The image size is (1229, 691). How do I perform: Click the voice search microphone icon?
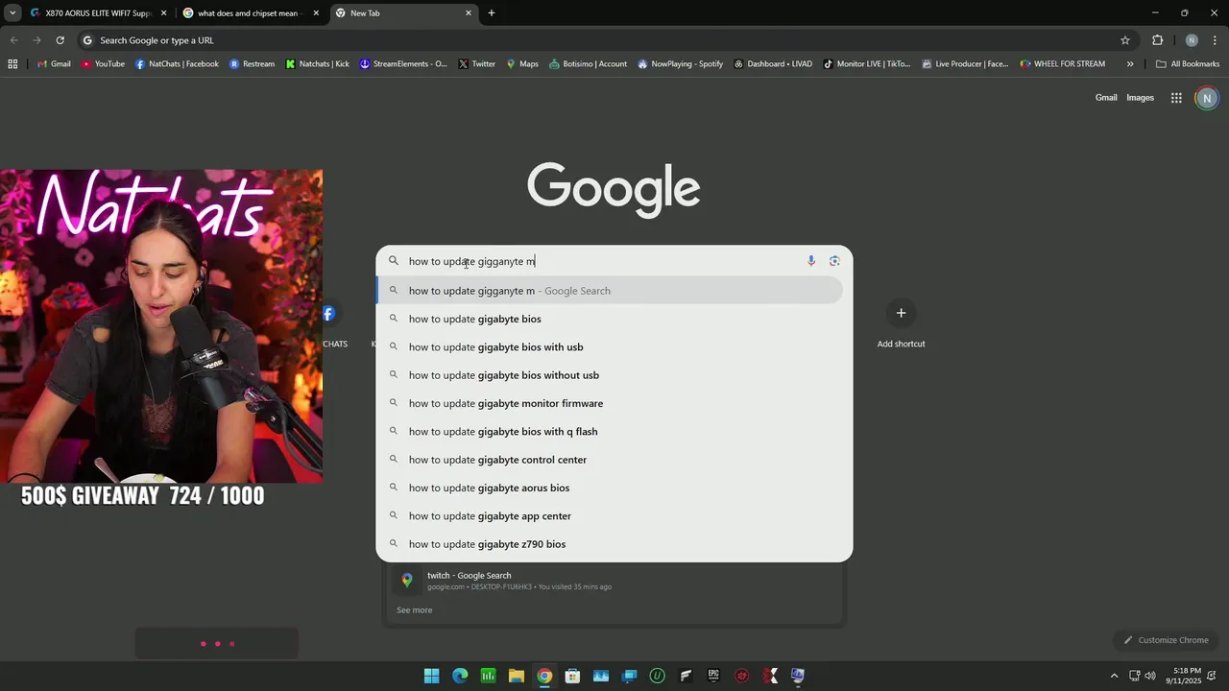point(811,261)
